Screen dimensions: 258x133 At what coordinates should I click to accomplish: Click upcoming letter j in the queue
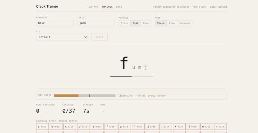coord(146,67)
